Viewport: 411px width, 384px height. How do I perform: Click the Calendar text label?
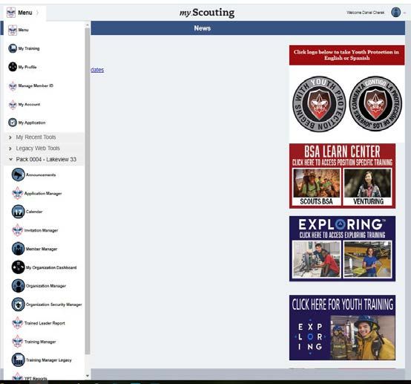pyautogui.click(x=34, y=212)
